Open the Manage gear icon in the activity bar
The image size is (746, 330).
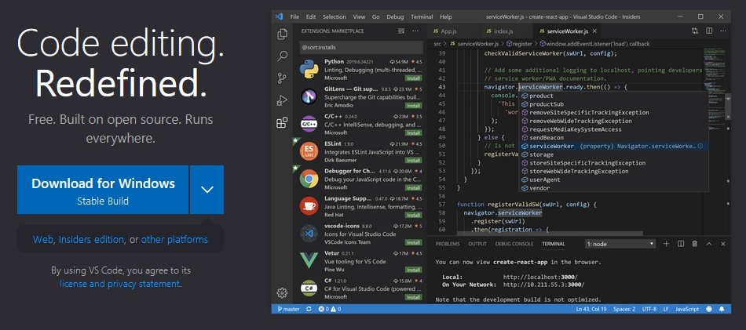(x=282, y=292)
